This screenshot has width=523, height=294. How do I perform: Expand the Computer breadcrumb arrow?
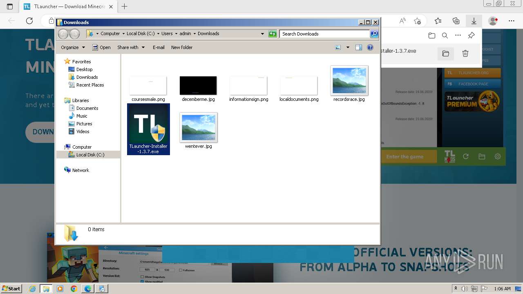click(x=123, y=34)
